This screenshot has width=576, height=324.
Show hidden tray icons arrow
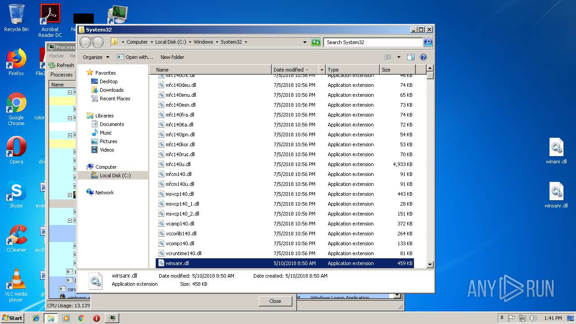coord(502,318)
